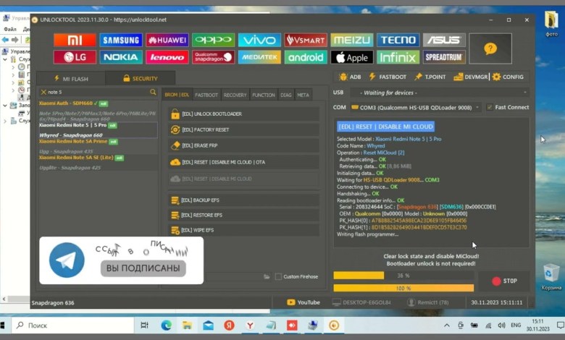Click the search magnifier in model filter
565x340 pixels.
point(153,93)
